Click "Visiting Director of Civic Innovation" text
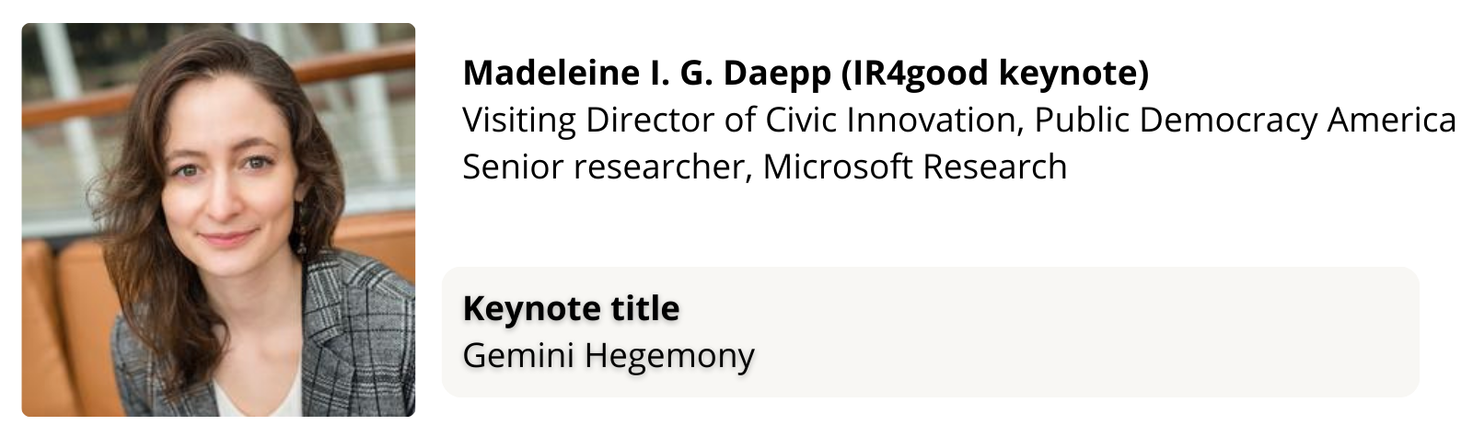Image resolution: width=1473 pixels, height=437 pixels. coord(742,121)
